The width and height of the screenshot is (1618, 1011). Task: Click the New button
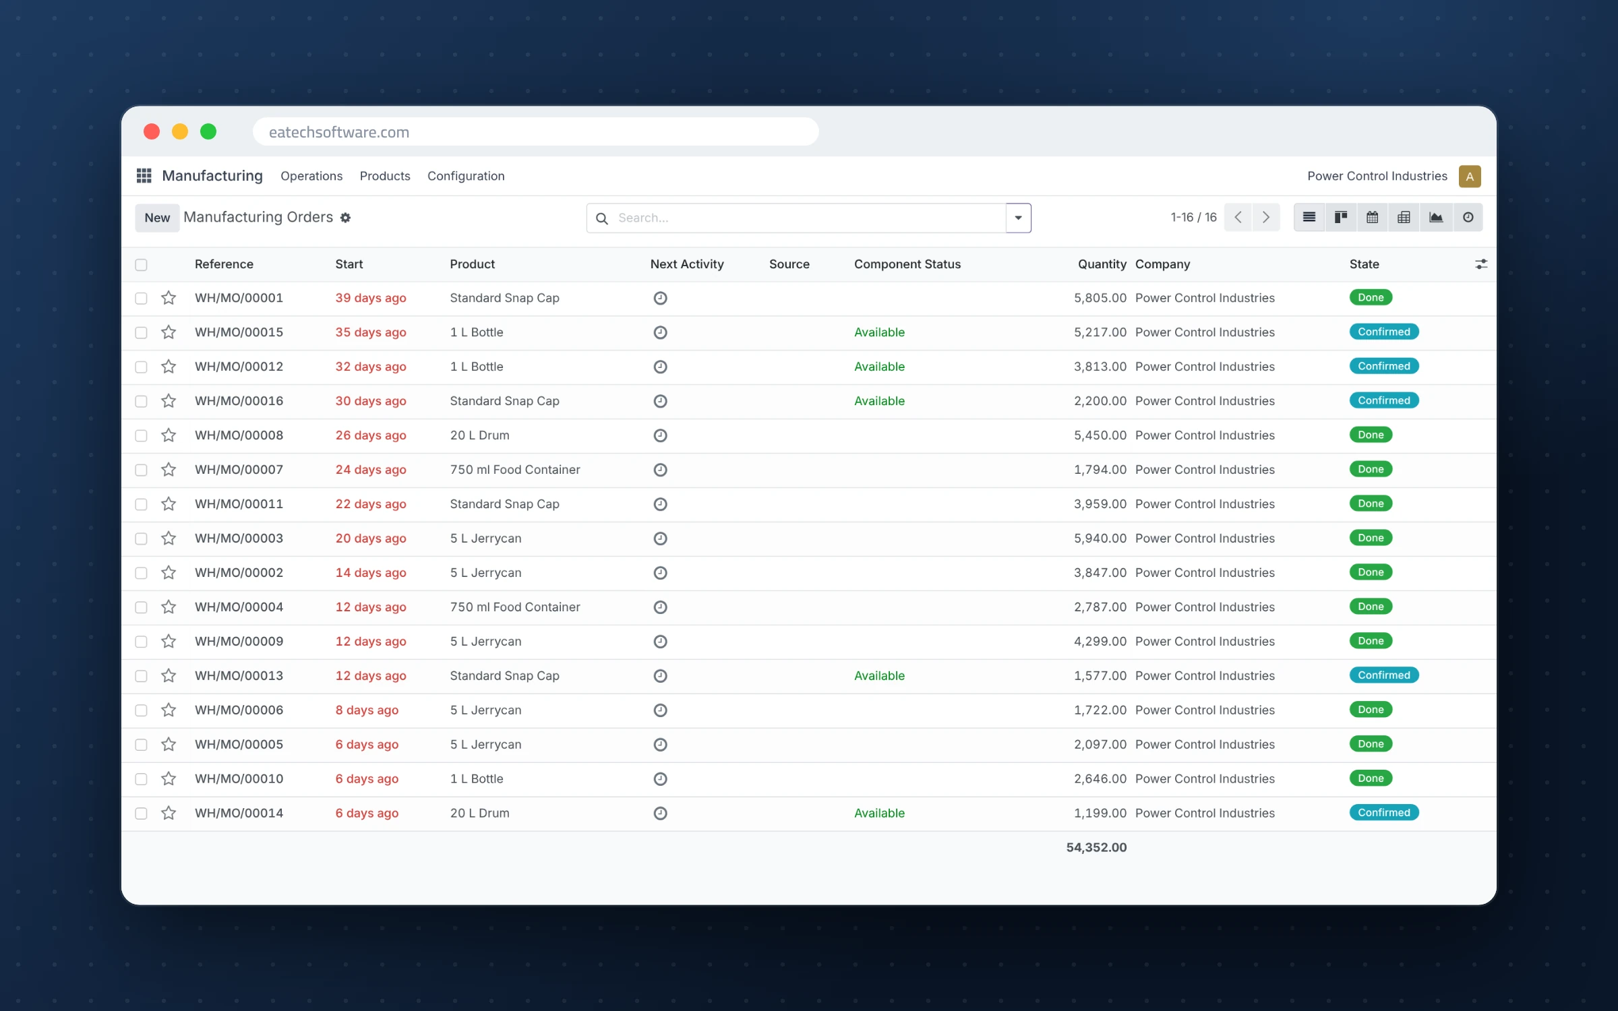pos(157,218)
